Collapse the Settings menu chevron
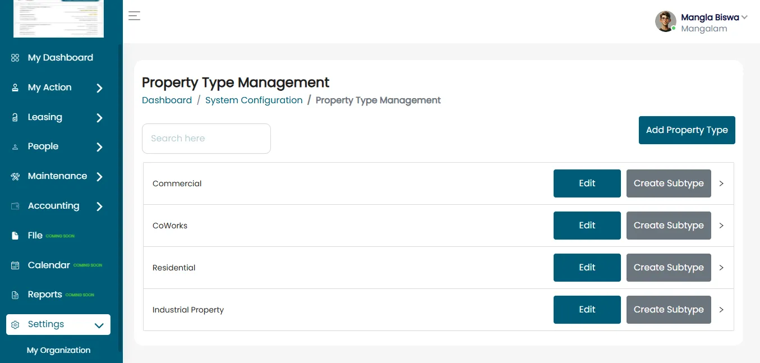The height and width of the screenshot is (363, 760). [99, 325]
